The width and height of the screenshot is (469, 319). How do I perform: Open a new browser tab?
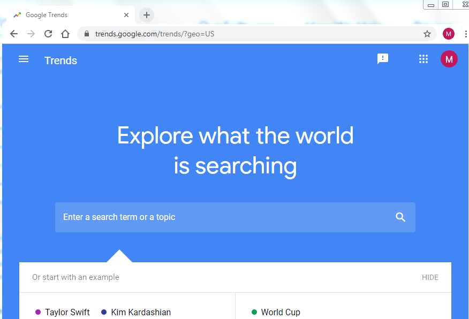click(146, 15)
